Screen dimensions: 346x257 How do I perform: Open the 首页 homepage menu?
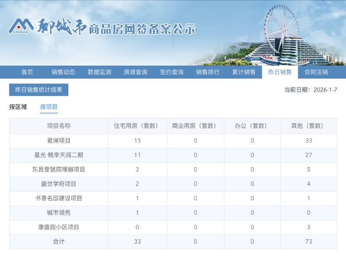coord(27,72)
